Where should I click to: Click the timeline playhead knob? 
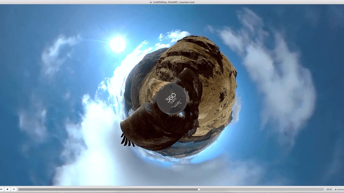pos(199,189)
